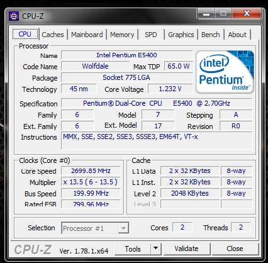This screenshot has height=263, width=268.
Task: Click the L1 Data '8-way' associativity field
Action: click(x=237, y=171)
